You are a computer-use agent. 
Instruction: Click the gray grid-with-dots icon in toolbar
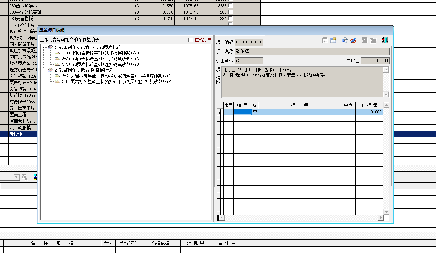coord(373,40)
